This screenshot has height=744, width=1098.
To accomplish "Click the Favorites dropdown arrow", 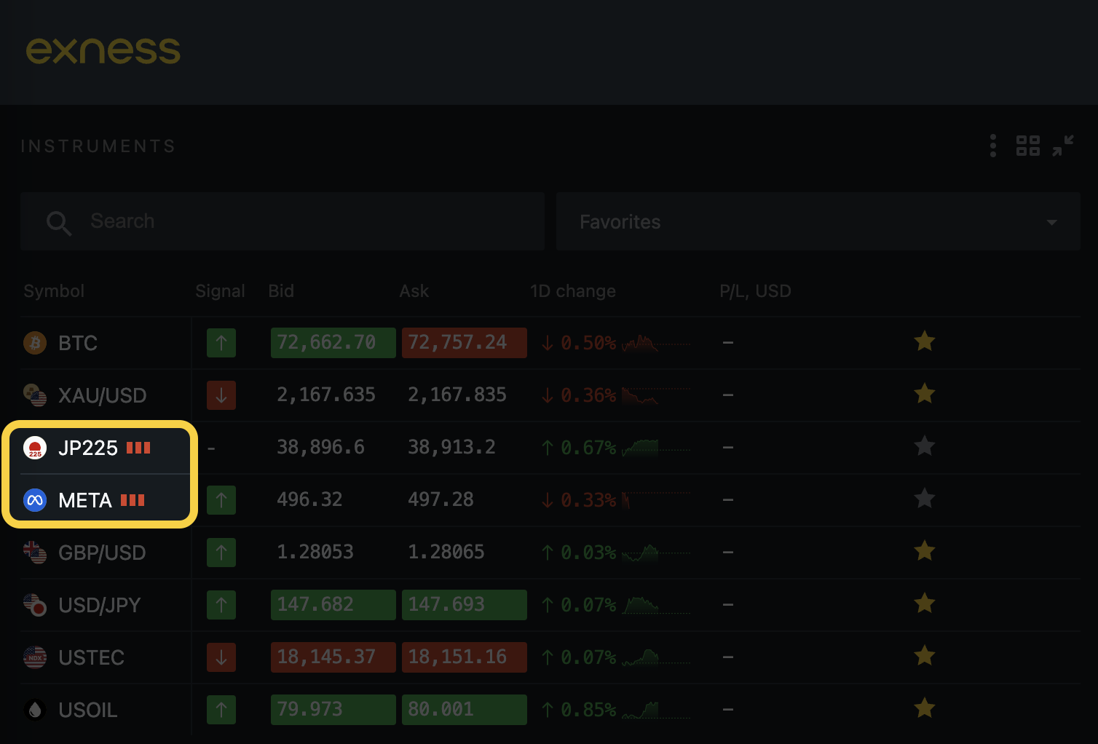I will tap(1051, 222).
